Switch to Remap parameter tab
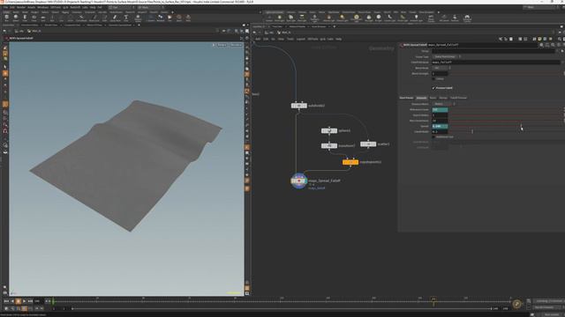This screenshot has height=317, width=565. tap(443, 98)
